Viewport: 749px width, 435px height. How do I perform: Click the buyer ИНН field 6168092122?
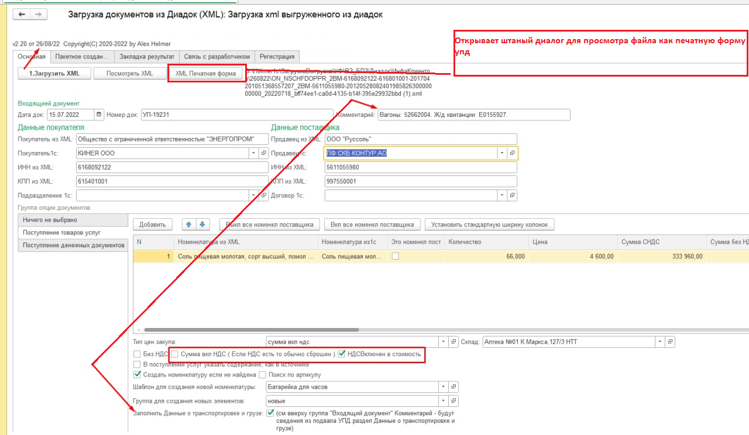[173, 167]
